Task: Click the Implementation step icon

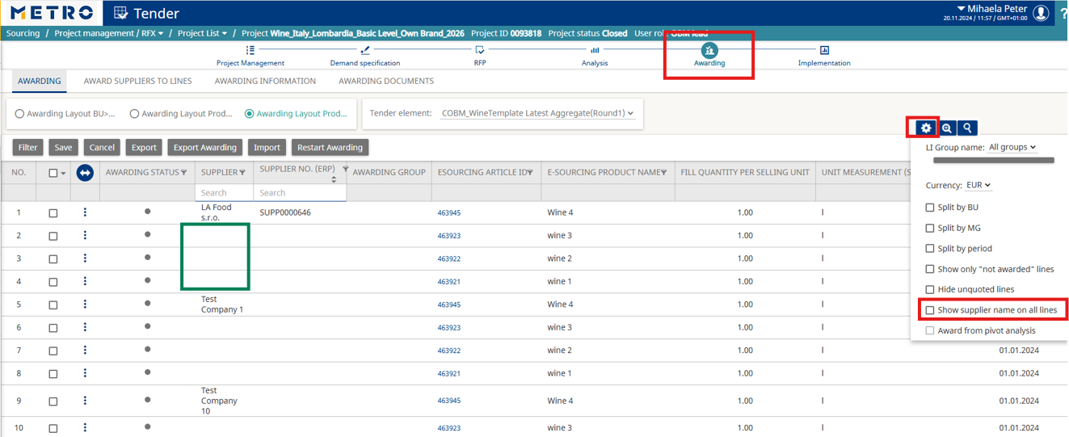Action: 824,50
